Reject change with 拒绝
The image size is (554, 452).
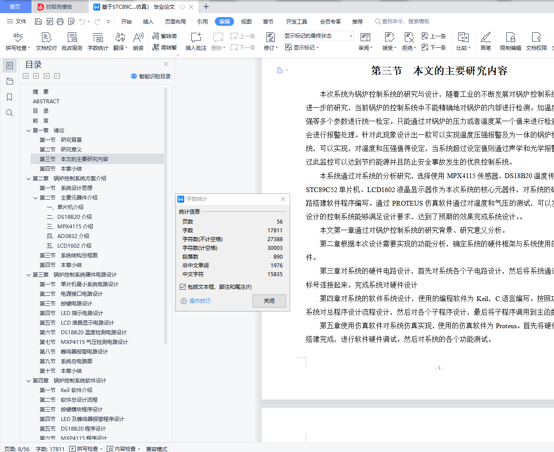tap(409, 42)
